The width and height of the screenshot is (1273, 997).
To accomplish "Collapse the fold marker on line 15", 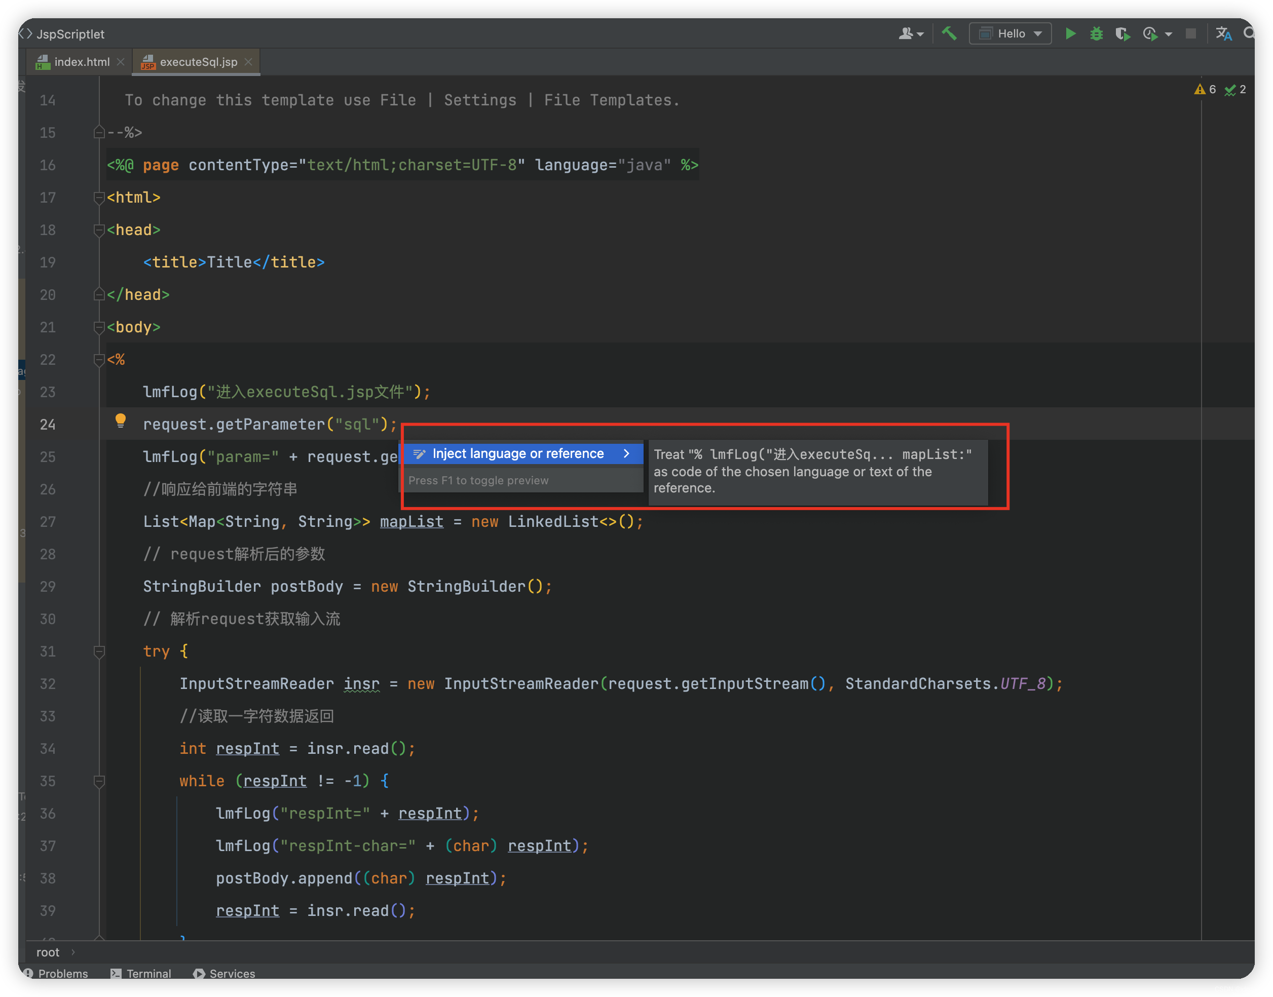I will 99,133.
